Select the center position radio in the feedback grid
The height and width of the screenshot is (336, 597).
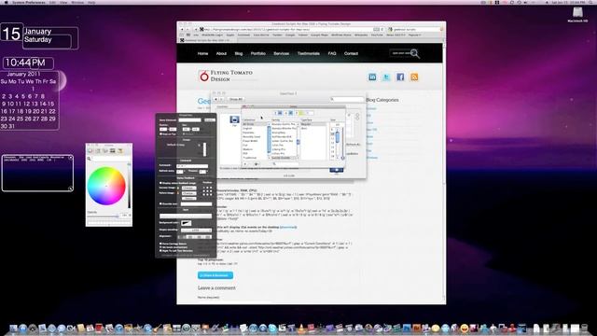pyautogui.click(x=207, y=190)
